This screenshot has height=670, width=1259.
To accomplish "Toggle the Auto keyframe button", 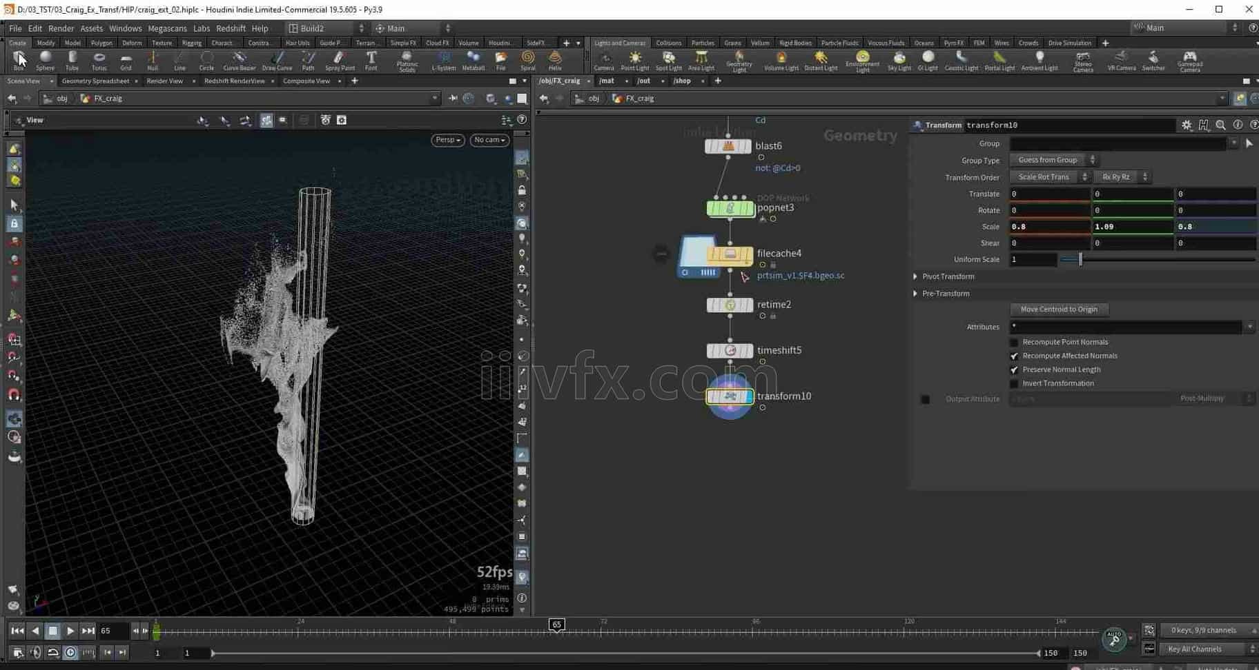I will click(x=1114, y=639).
